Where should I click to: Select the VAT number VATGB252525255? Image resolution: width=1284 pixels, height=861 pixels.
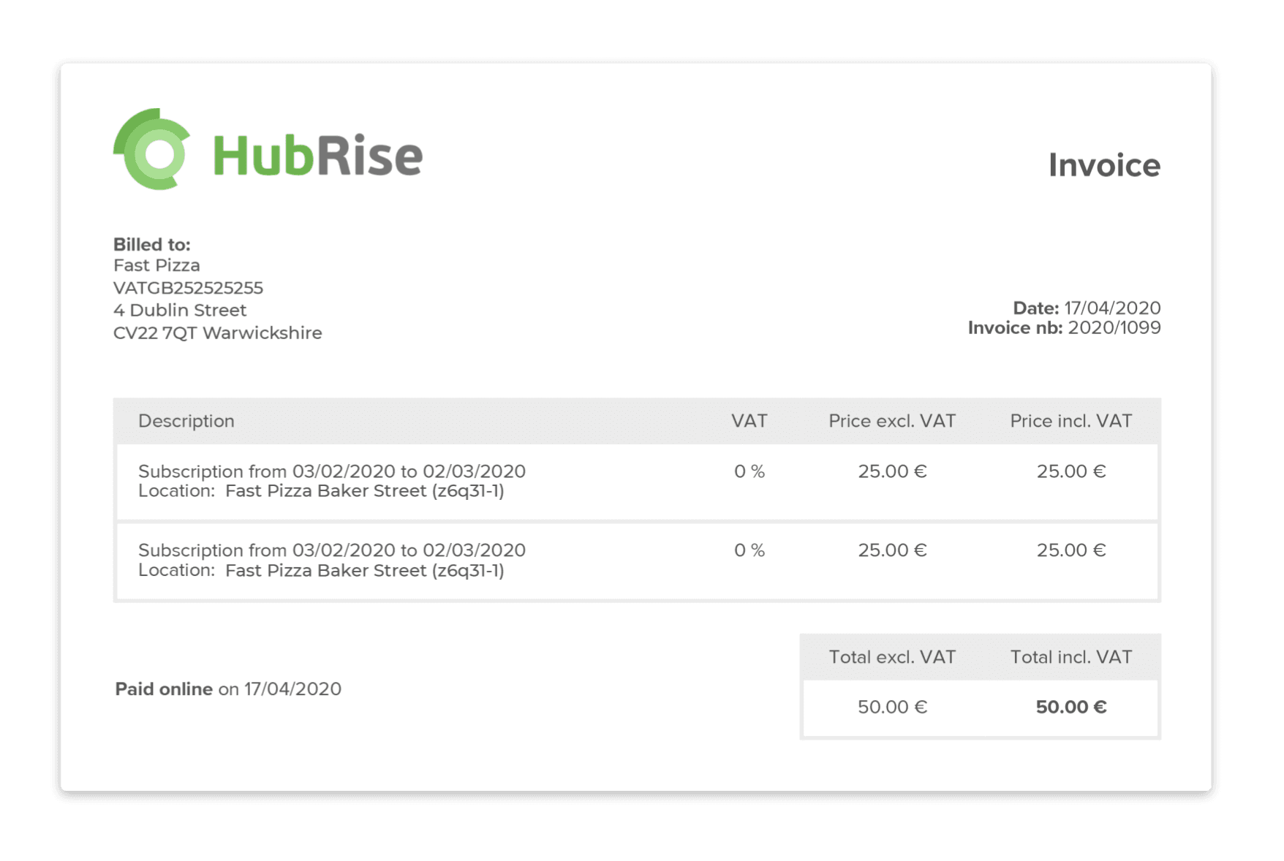coord(189,287)
